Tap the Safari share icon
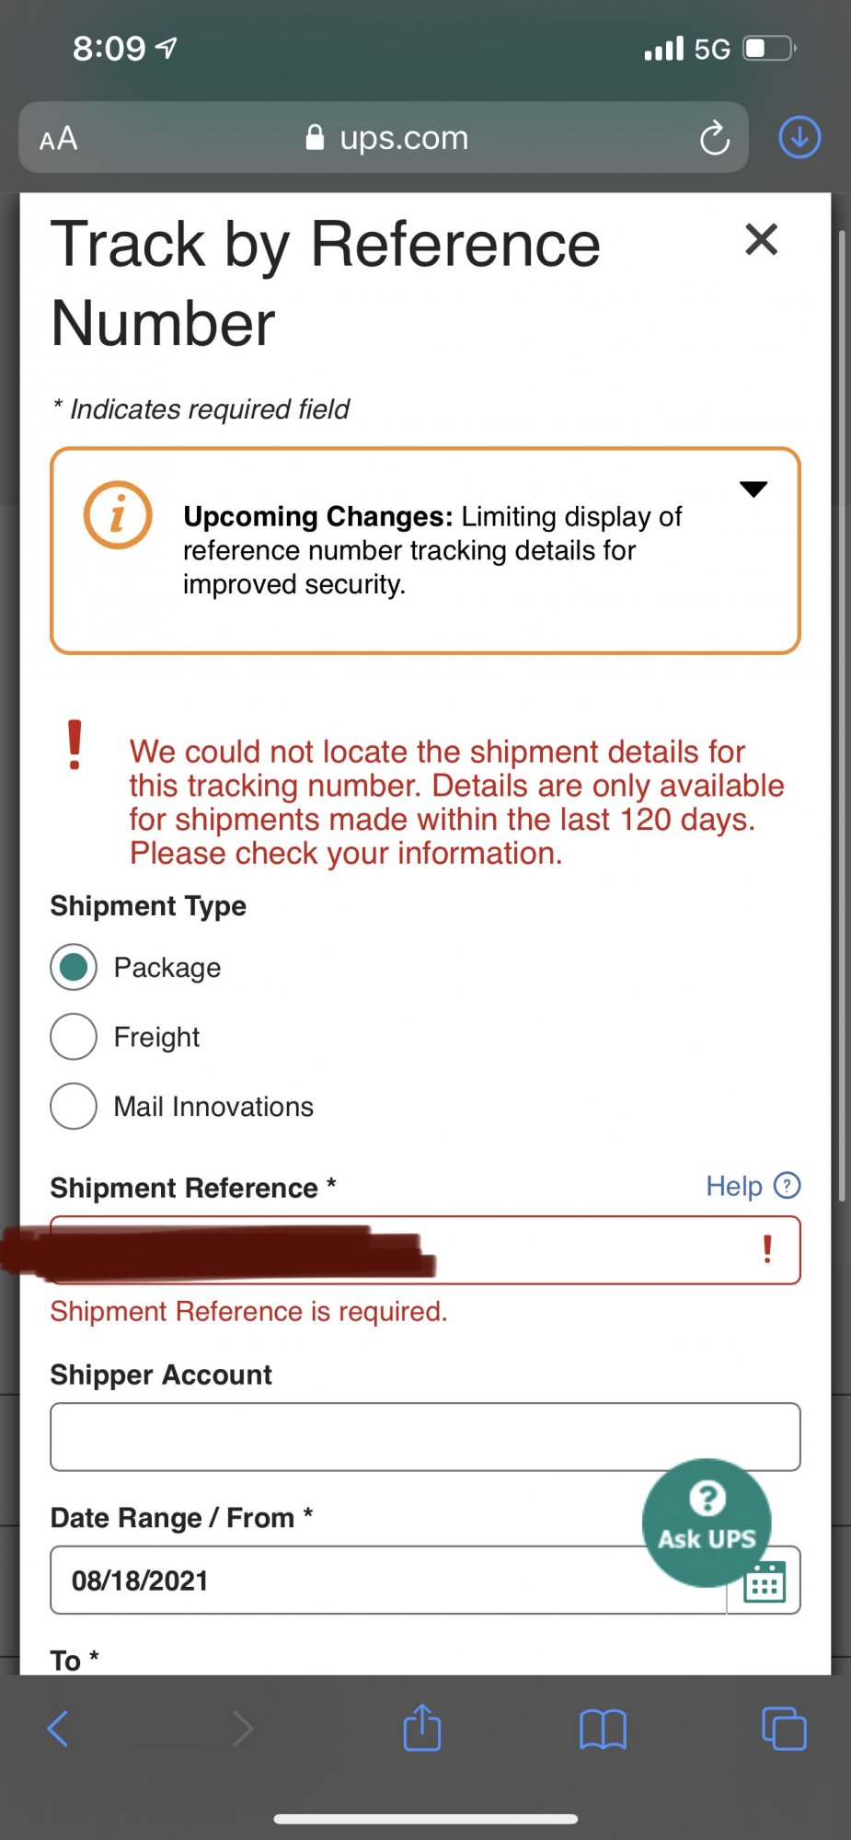The image size is (851, 1840). click(422, 1728)
